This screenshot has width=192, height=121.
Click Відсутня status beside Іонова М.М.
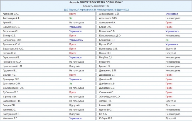pos(170,105)
